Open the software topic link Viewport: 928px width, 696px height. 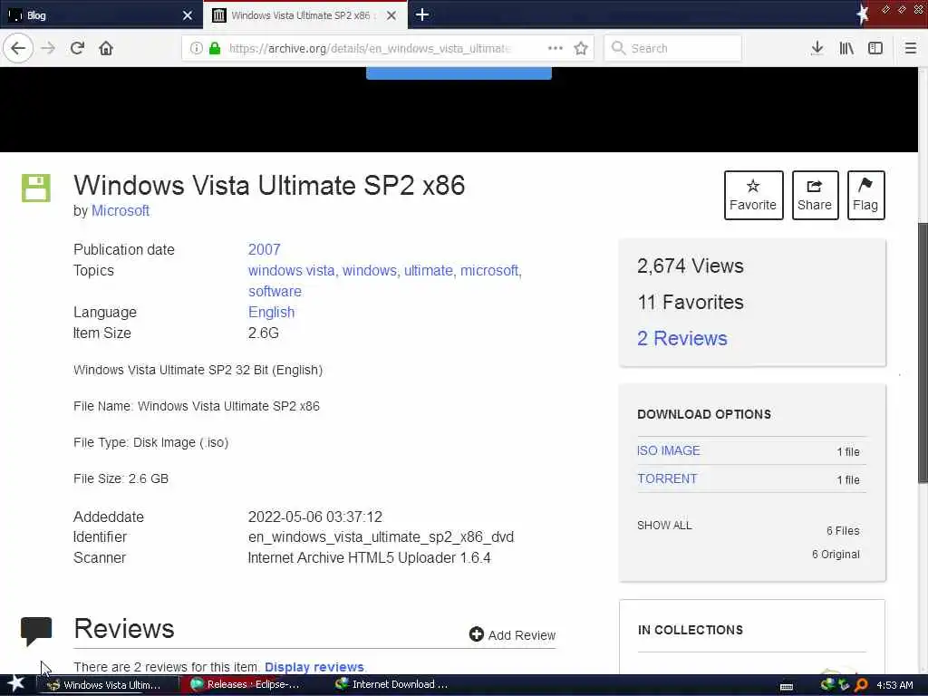coord(275,291)
